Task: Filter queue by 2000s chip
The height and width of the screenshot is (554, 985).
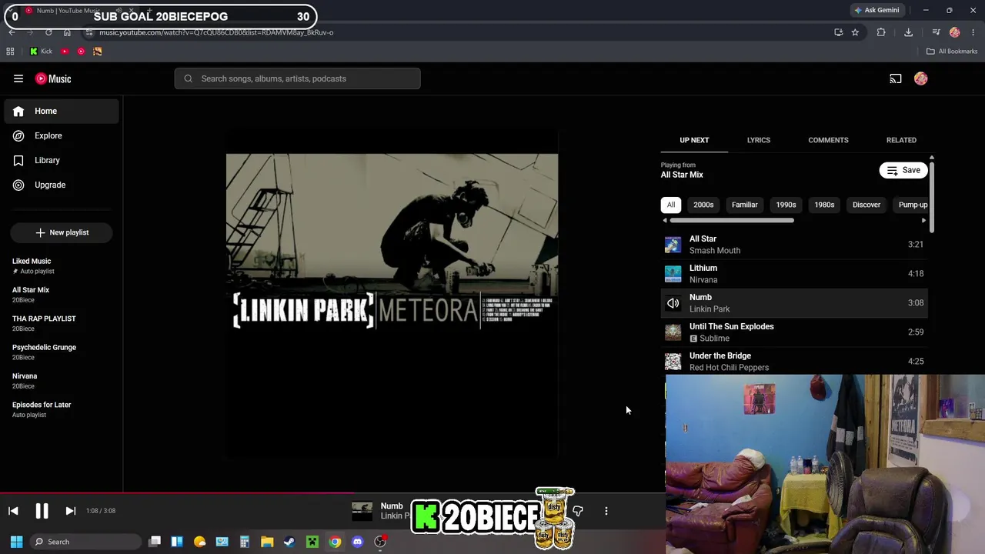Action: pyautogui.click(x=703, y=205)
